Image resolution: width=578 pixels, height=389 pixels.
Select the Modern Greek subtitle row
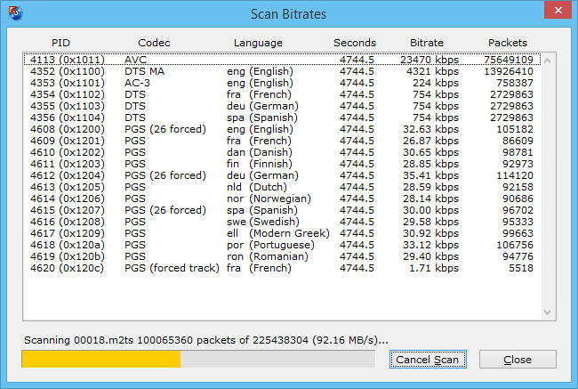coord(282,233)
